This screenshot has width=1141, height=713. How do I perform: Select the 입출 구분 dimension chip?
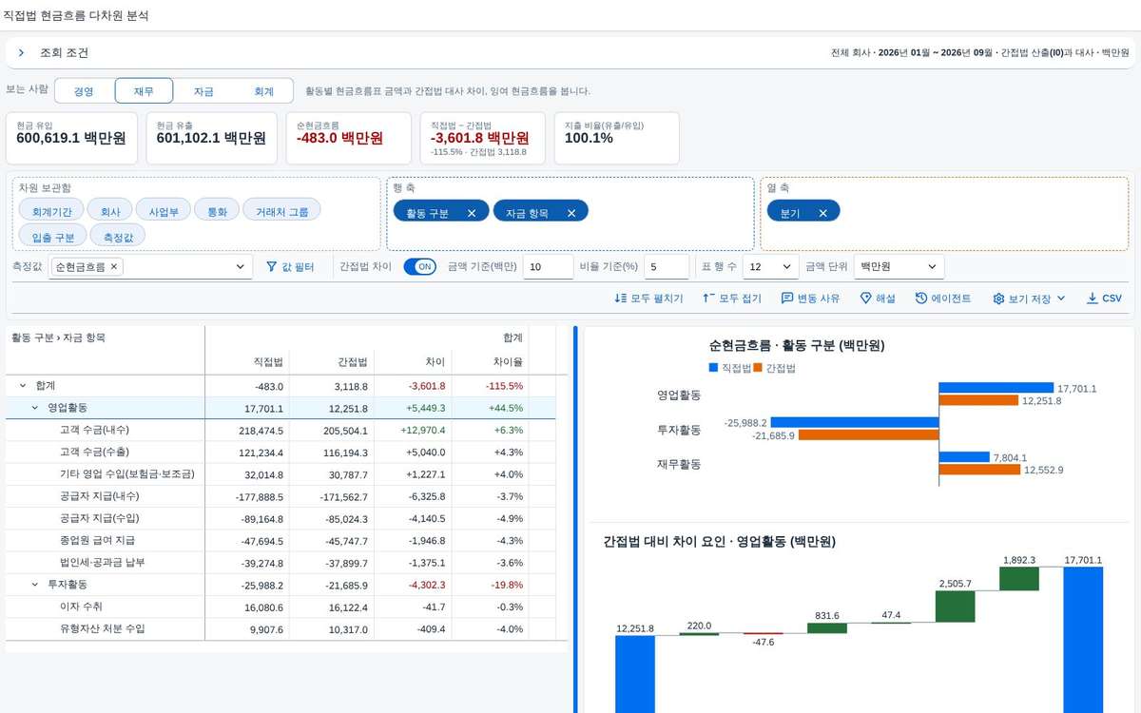point(53,236)
